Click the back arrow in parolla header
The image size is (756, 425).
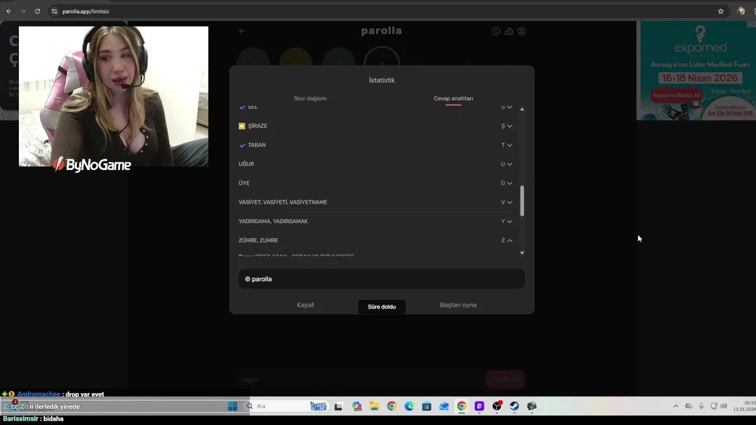pos(242,31)
